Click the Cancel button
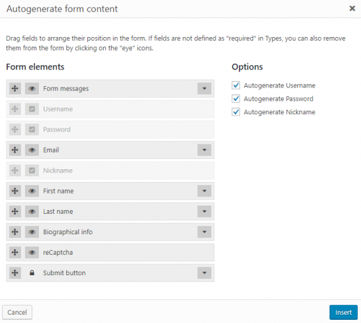 click(17, 312)
